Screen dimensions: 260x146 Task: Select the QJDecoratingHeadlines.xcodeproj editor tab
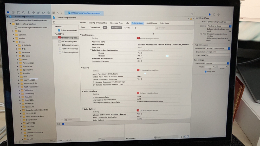(84, 13)
